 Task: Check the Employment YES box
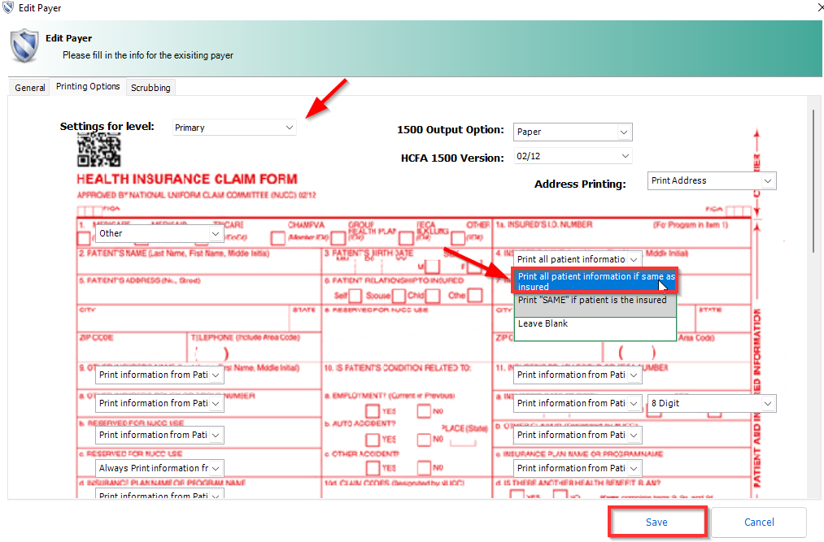pyautogui.click(x=373, y=411)
